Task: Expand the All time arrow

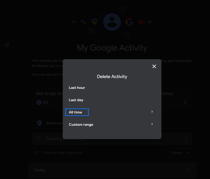Action: pos(152,112)
